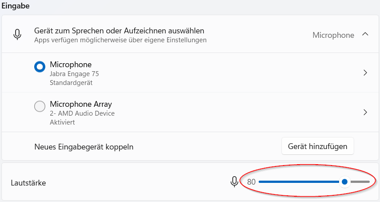This screenshot has width=380, height=202.
Task: Mute the microphone icon beside the volume slider
Action: [x=234, y=182]
